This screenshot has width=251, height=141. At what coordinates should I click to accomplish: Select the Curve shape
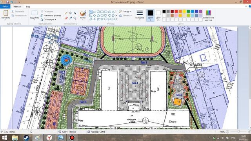[95, 12]
